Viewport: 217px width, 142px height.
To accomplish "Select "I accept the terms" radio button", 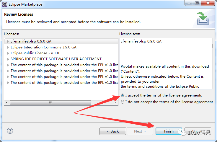I will click(123, 96).
